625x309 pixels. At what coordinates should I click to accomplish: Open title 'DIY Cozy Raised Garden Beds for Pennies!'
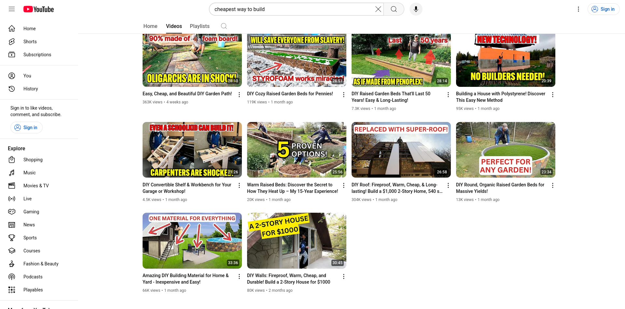(290, 94)
